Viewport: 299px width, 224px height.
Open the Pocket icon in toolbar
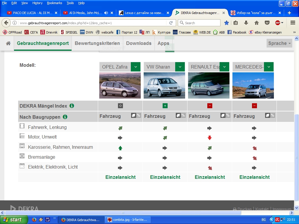click(267, 23)
